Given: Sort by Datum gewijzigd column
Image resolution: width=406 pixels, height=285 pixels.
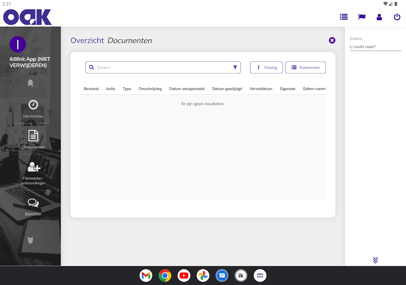Looking at the screenshot, I should [x=227, y=89].
